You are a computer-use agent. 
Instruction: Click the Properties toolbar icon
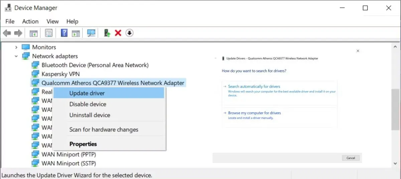click(x=49, y=33)
